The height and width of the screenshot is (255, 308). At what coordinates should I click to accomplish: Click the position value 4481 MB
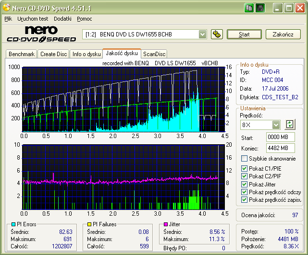(x=288, y=239)
